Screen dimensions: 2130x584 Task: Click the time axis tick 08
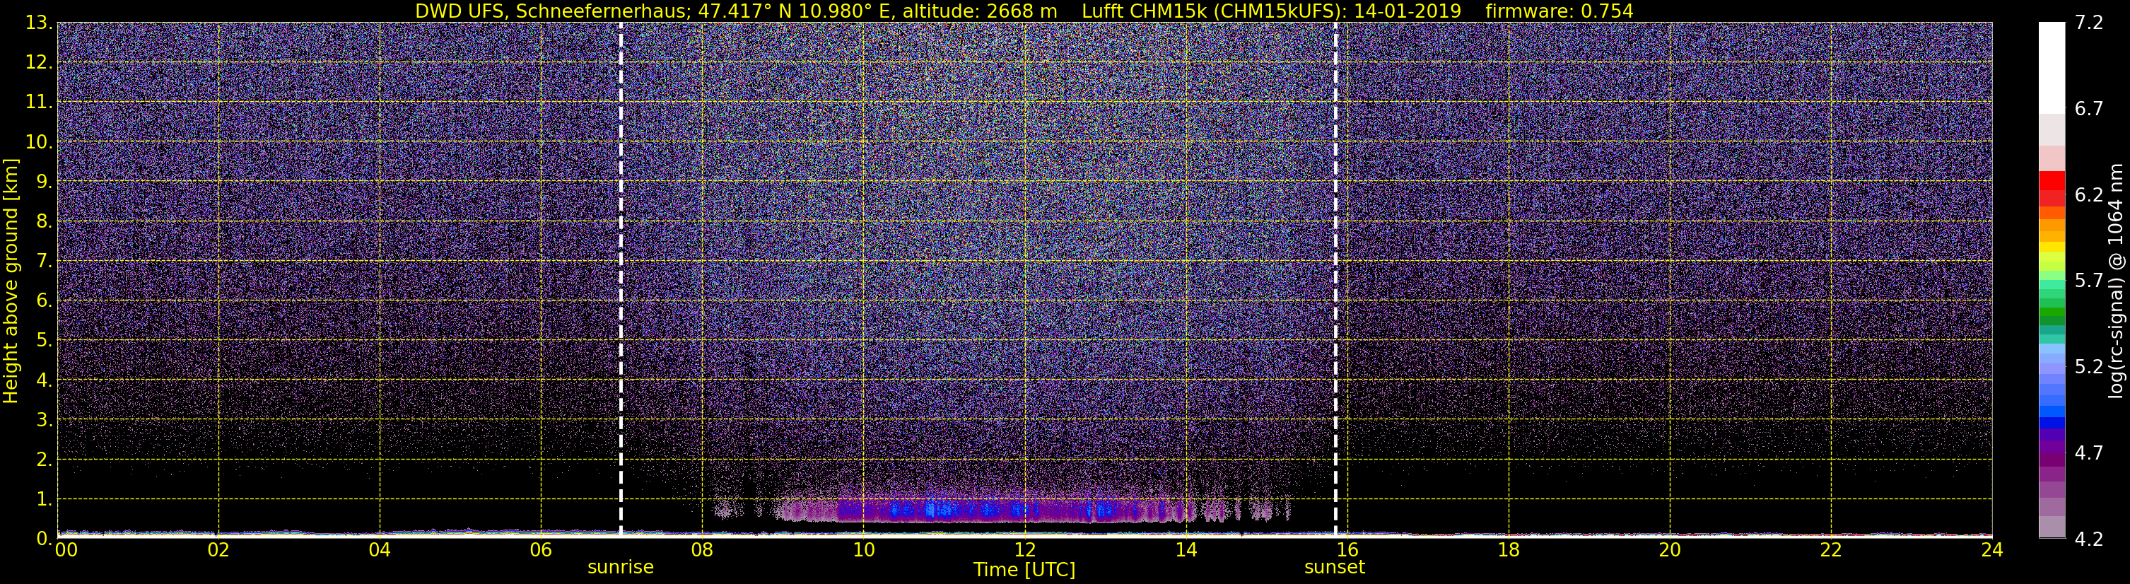(702, 549)
